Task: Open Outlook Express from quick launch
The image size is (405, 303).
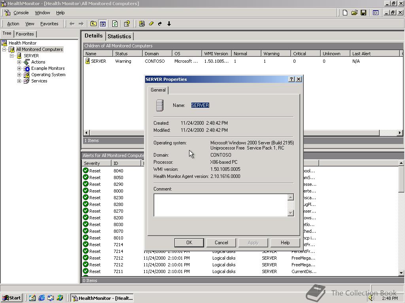Action: tap(51, 298)
